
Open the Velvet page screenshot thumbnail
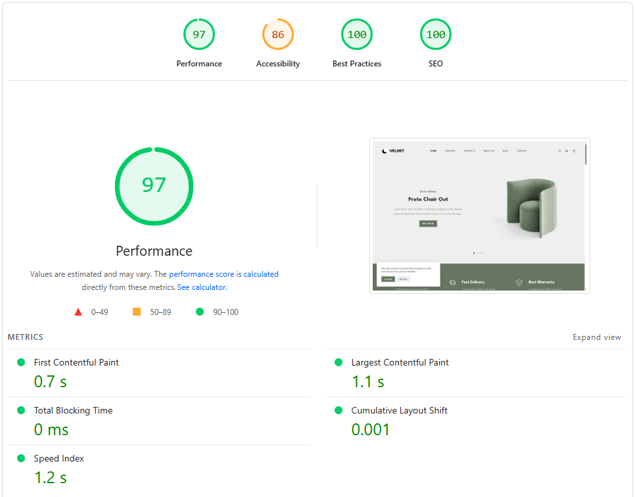(479, 216)
